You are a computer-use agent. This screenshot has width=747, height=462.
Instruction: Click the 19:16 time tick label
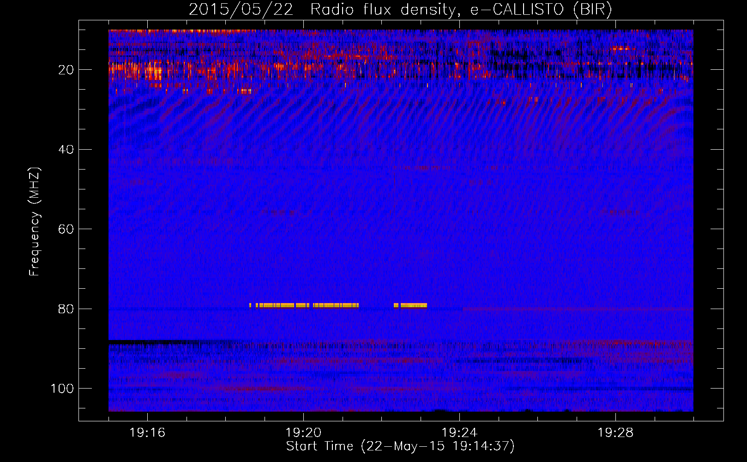(x=147, y=433)
